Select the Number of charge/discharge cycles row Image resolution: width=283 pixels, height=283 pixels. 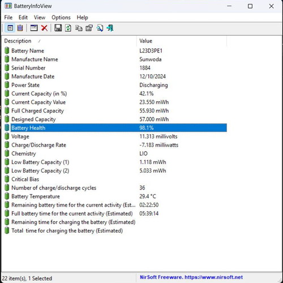click(x=115, y=188)
